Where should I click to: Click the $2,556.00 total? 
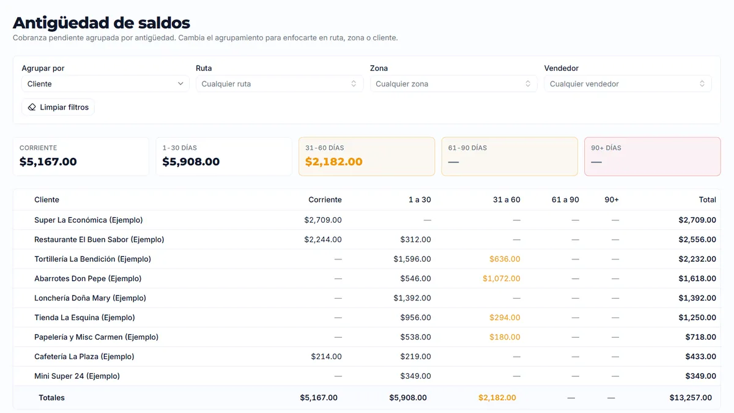(x=697, y=240)
